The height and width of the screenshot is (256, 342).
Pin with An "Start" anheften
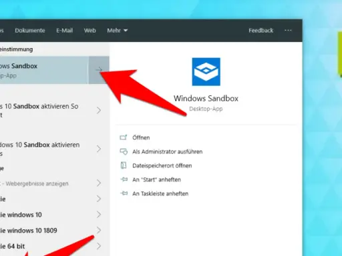pyautogui.click(x=156, y=179)
